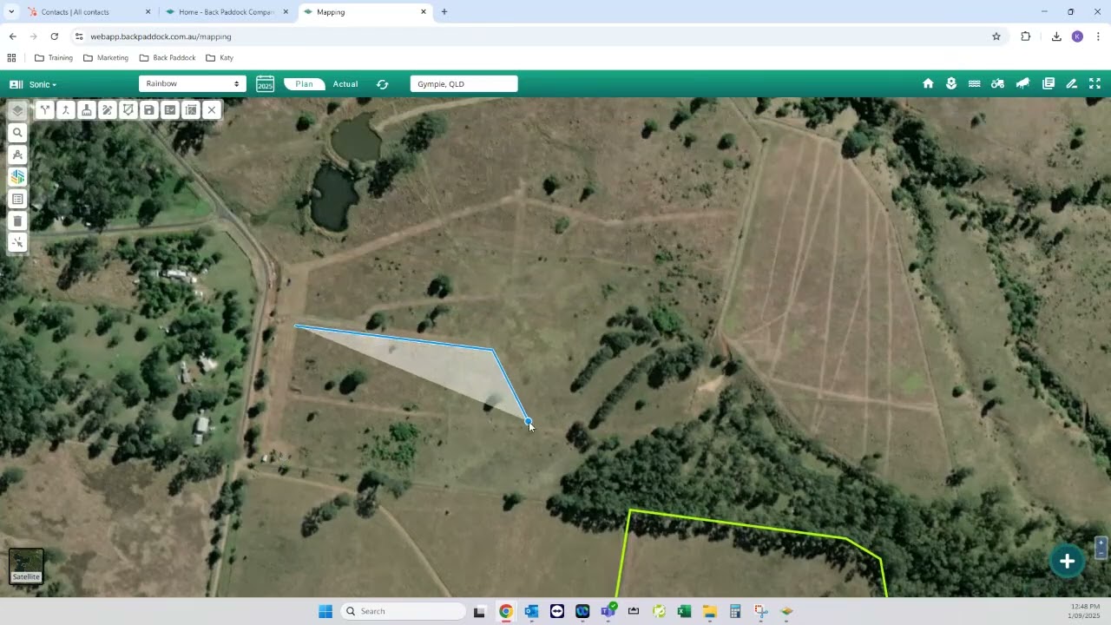
Task: Click the green plus add button
Action: [1067, 562]
